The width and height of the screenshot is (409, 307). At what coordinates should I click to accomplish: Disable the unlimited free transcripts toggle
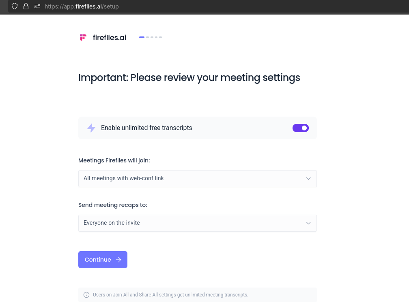pyautogui.click(x=301, y=128)
